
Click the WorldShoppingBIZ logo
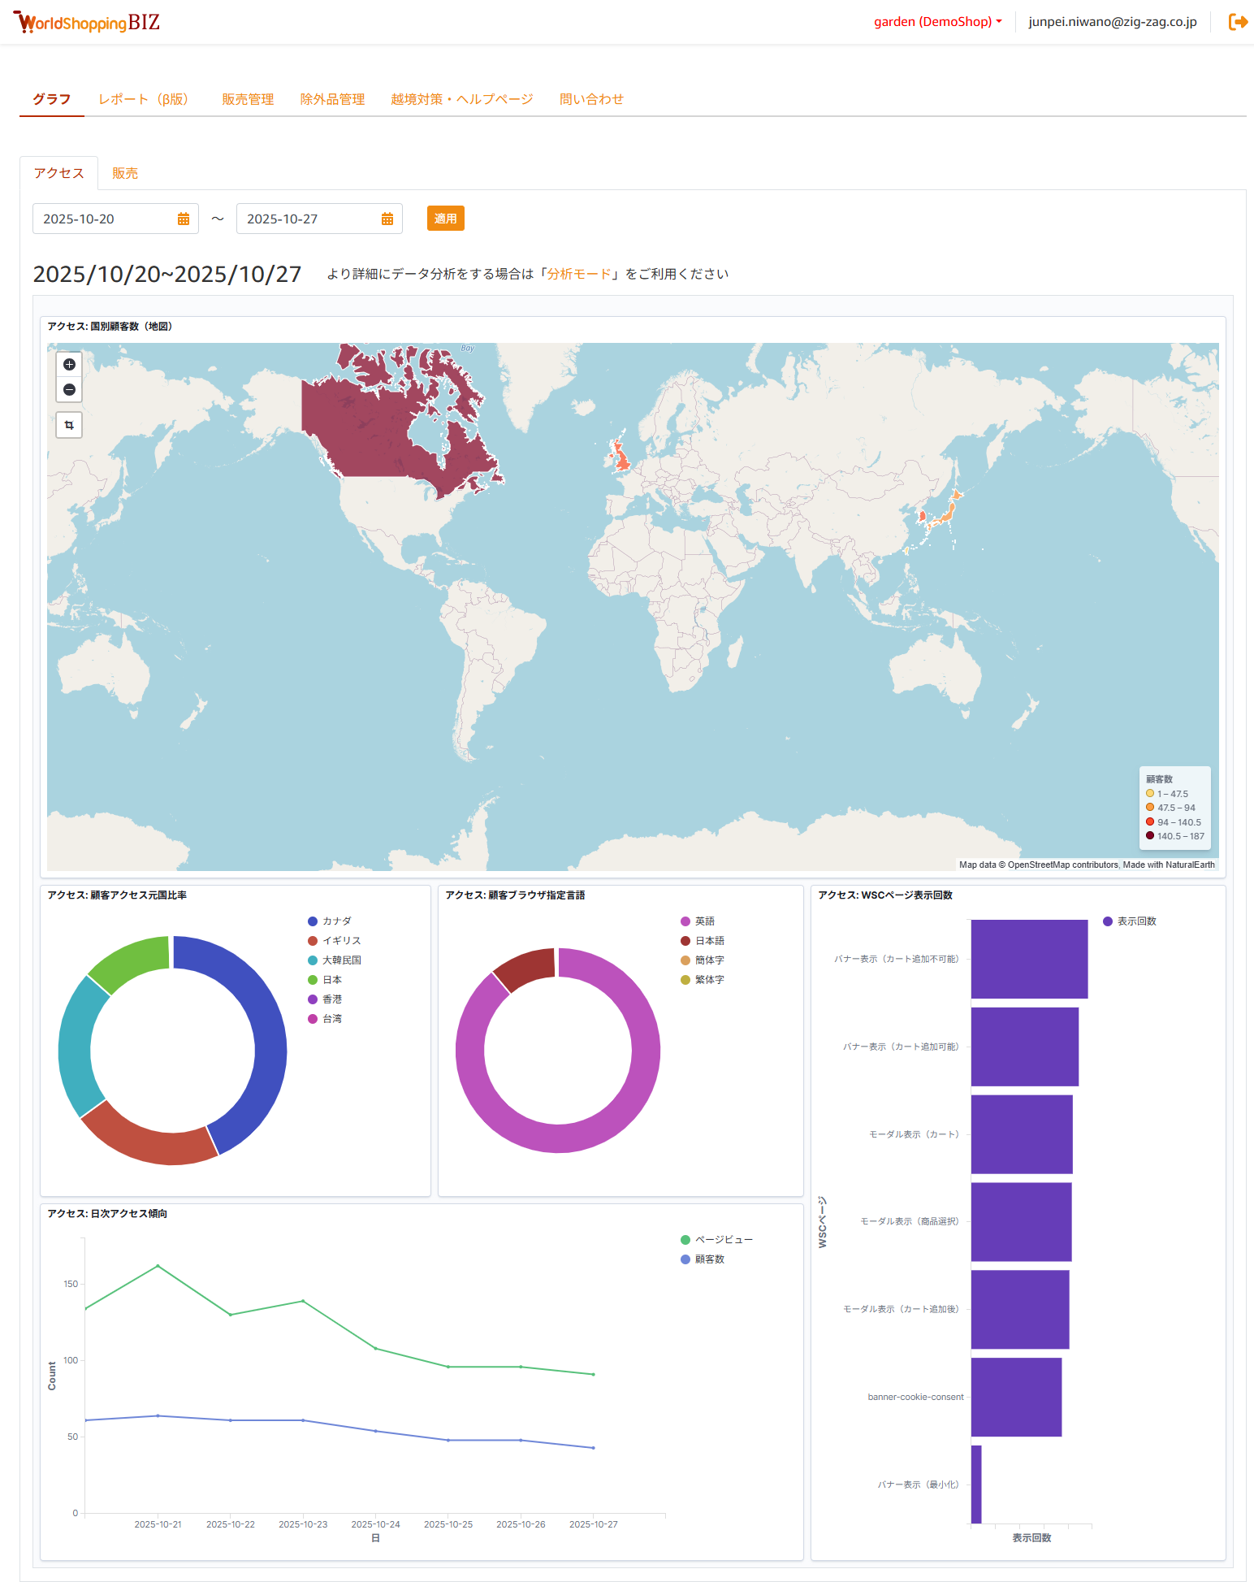tap(87, 23)
